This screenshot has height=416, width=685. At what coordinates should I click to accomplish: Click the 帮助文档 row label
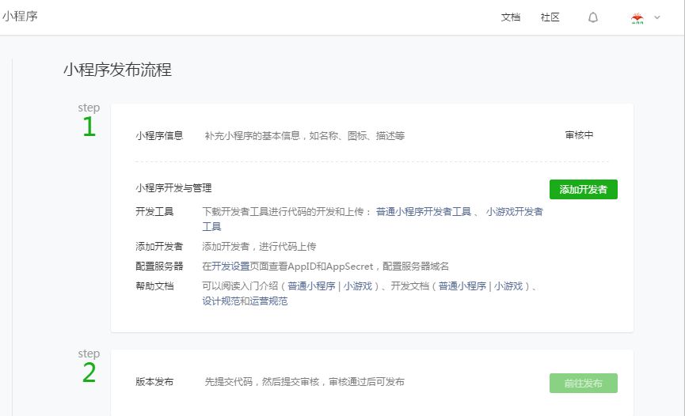click(x=154, y=286)
